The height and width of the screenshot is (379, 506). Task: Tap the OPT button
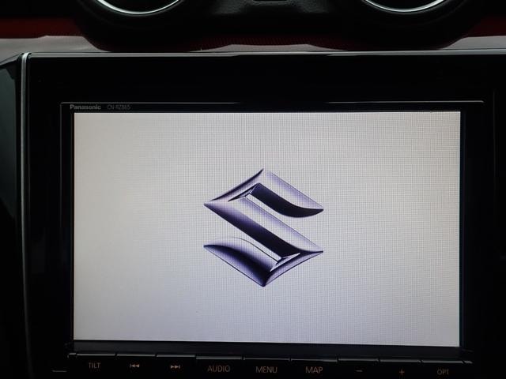[443, 372]
